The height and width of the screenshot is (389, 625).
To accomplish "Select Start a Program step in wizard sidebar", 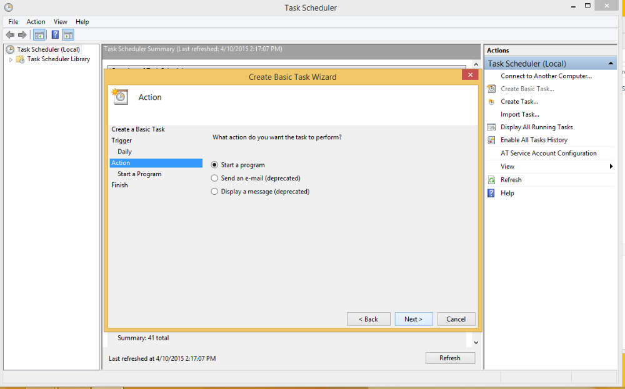I will click(139, 174).
